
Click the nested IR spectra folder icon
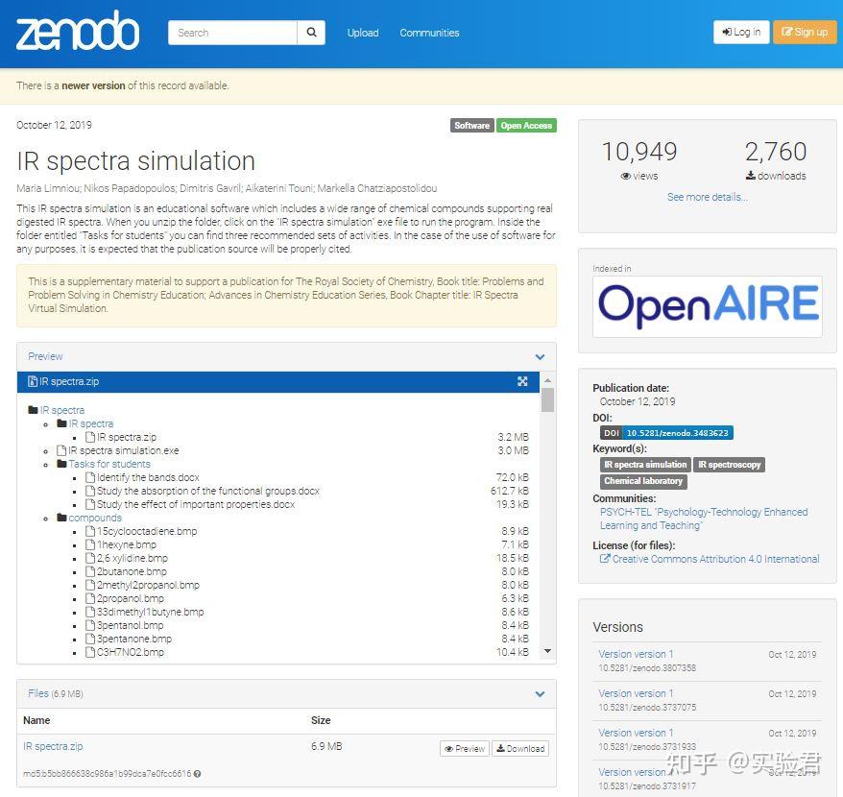click(x=61, y=423)
